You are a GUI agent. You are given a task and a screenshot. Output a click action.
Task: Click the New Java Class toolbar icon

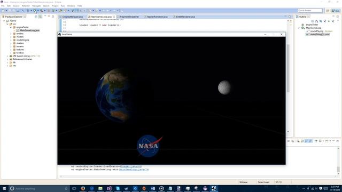(53, 11)
